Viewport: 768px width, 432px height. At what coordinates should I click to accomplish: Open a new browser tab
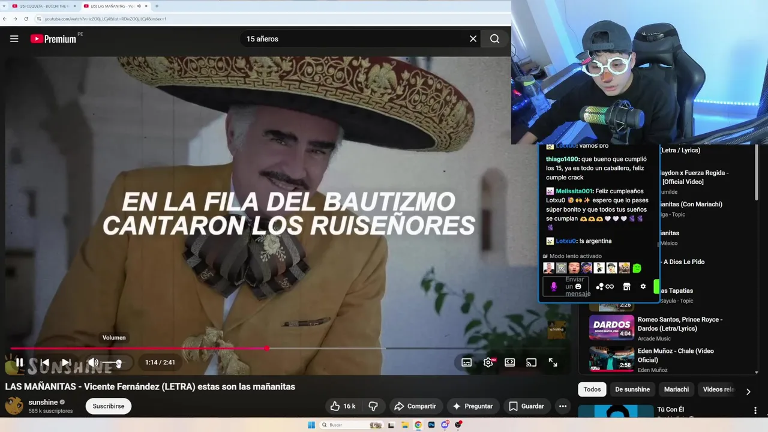pos(157,6)
